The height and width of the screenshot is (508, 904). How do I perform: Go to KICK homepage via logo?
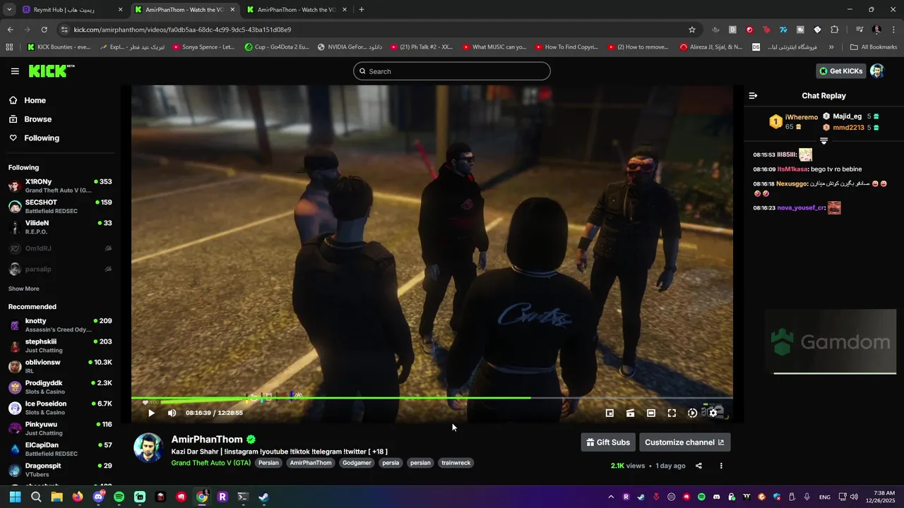pos(51,71)
